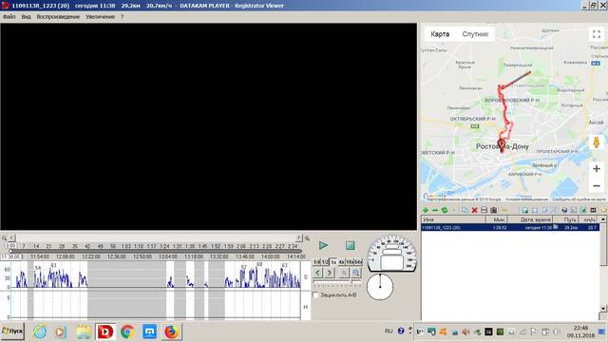Click the magnifier zoom icon below speed buttons
Screen dimensions: 608x342
tap(356, 273)
